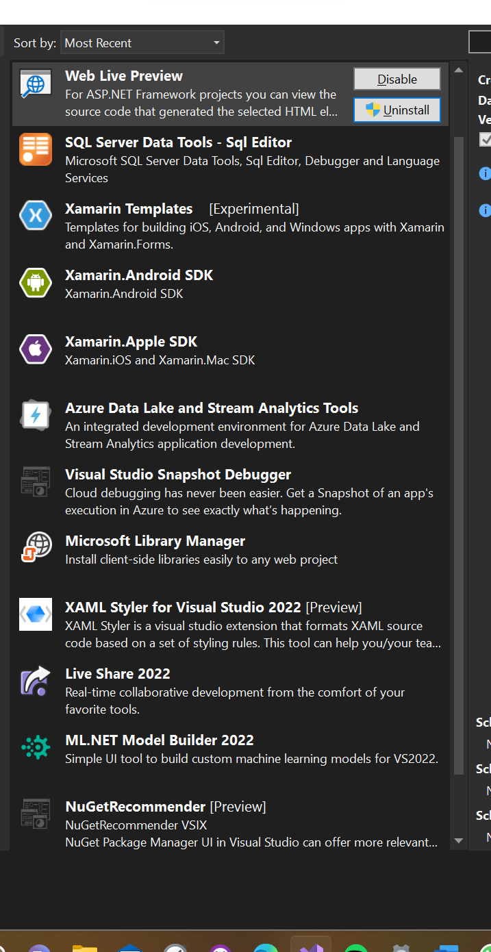Click the 'Xamarin.iOS and Xamarin.Mac SDK' description
This screenshot has height=952, width=491.
tap(160, 360)
